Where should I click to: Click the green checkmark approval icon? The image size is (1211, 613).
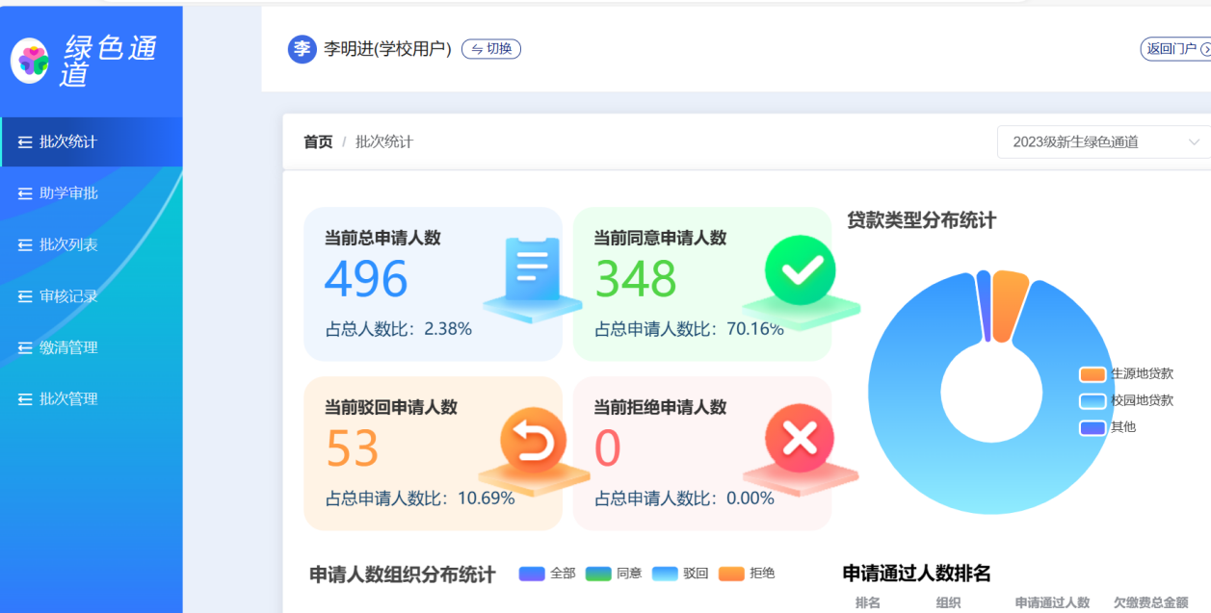[802, 271]
